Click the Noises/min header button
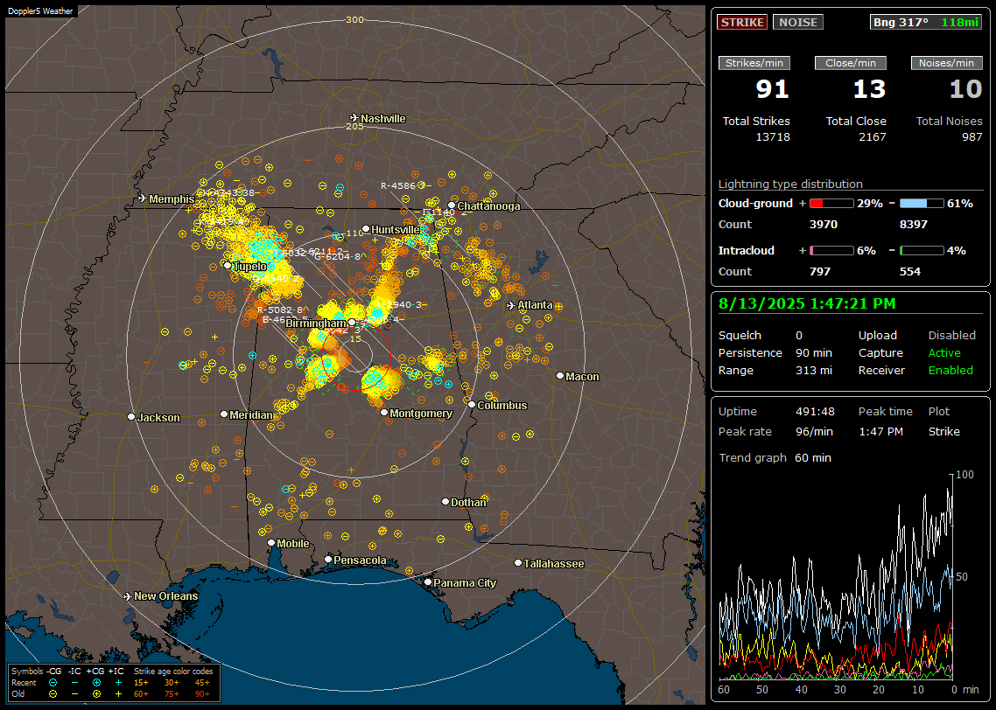Screen dimensions: 996x710 (x=946, y=63)
